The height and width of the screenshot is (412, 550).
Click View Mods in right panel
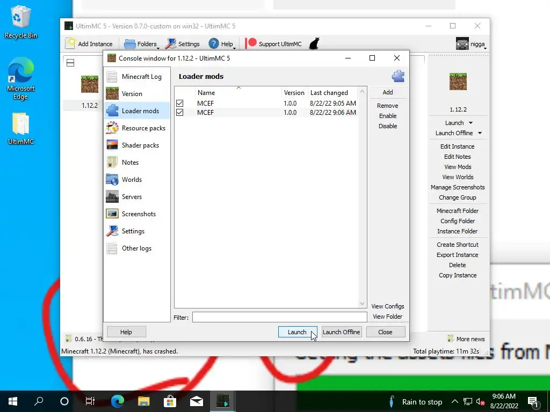tap(458, 167)
